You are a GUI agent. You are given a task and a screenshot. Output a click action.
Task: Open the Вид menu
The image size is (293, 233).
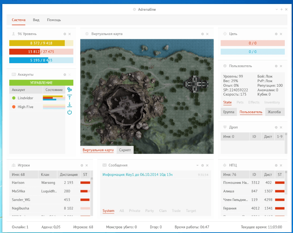tap(36, 20)
